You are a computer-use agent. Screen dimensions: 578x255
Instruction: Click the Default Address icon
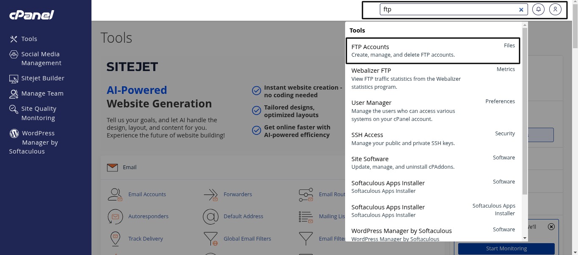(210, 217)
